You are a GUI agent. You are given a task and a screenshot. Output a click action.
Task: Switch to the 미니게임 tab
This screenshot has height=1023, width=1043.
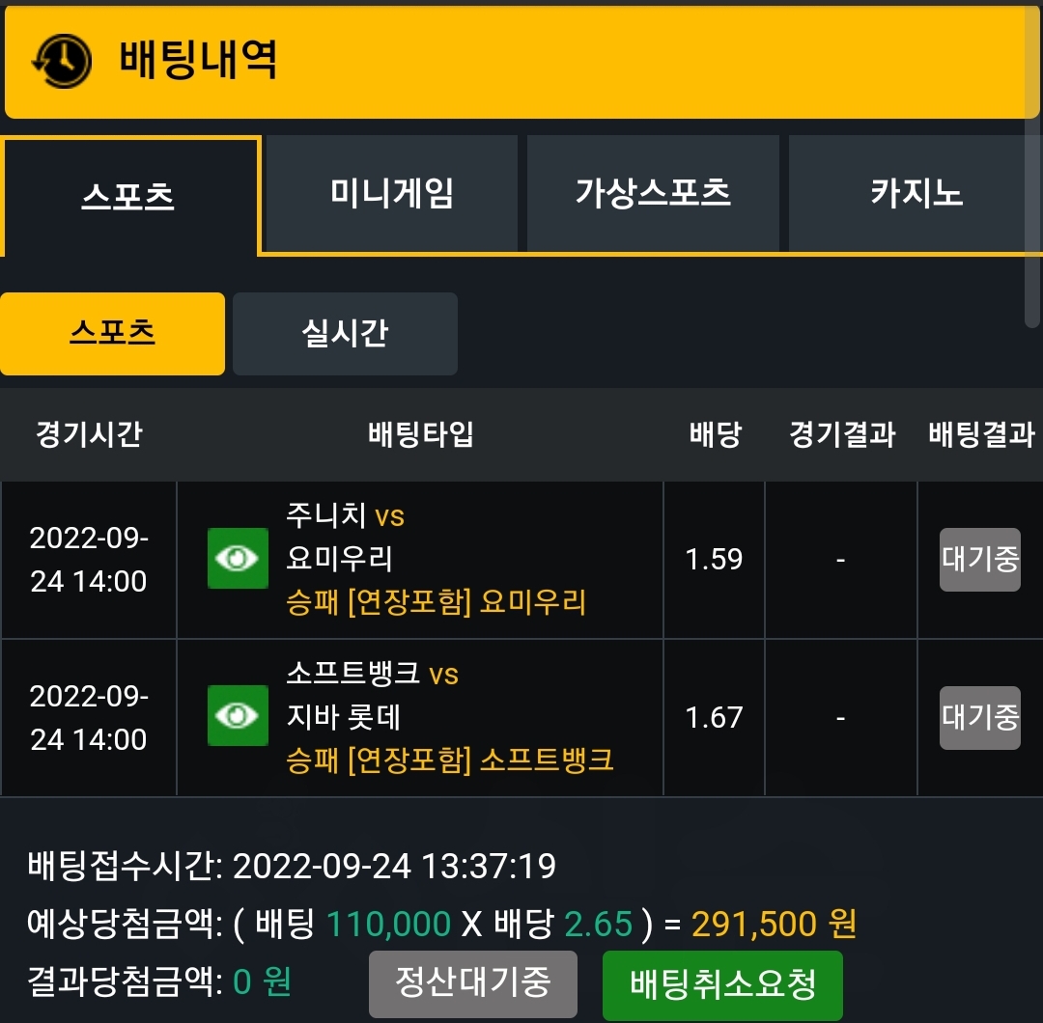pyautogui.click(x=391, y=193)
